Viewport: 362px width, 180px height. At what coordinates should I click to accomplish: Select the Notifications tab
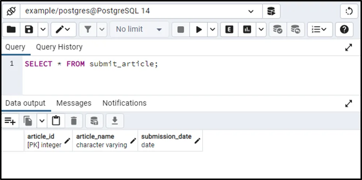pos(124,103)
